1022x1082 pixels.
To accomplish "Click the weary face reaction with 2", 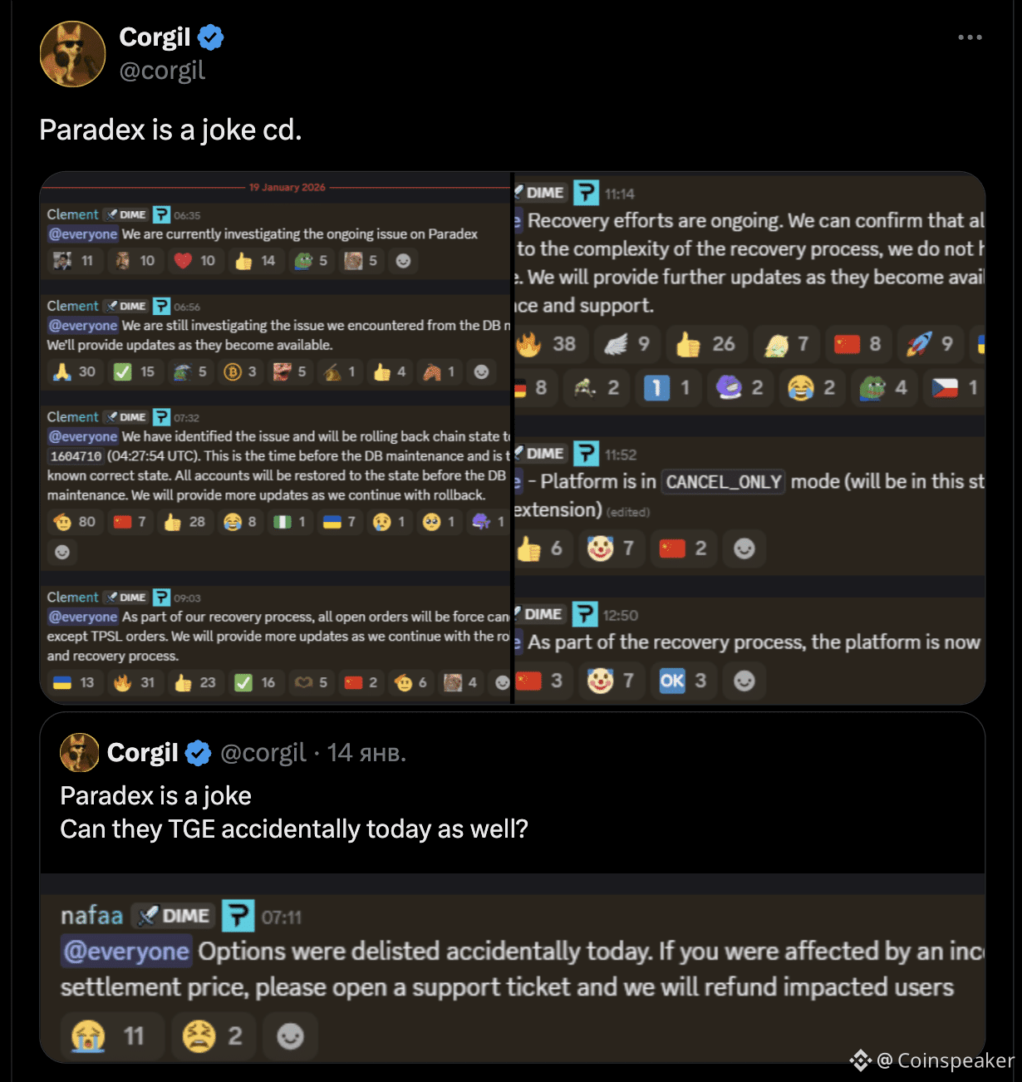I will coord(213,1036).
